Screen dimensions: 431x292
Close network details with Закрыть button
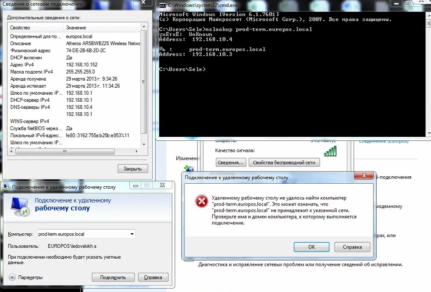[x=132, y=168]
